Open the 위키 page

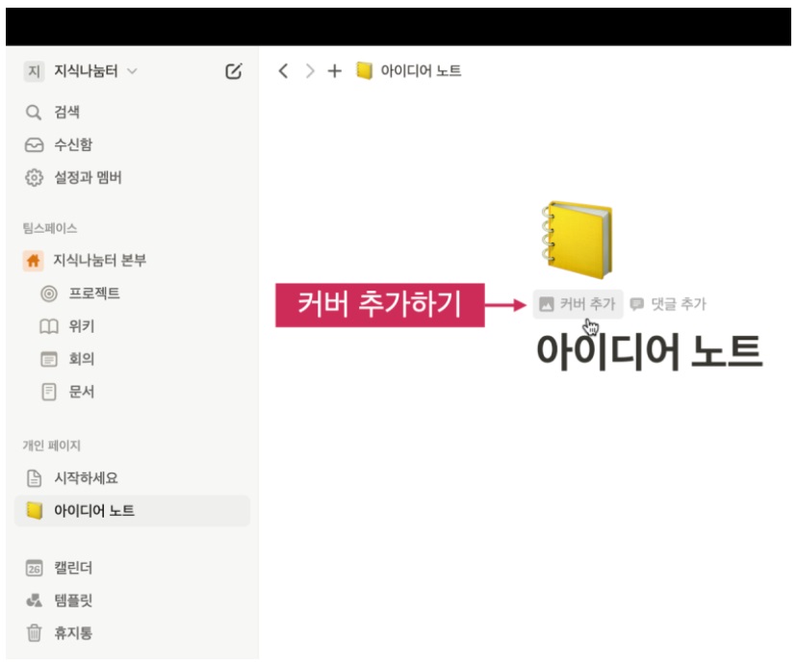[x=82, y=326]
